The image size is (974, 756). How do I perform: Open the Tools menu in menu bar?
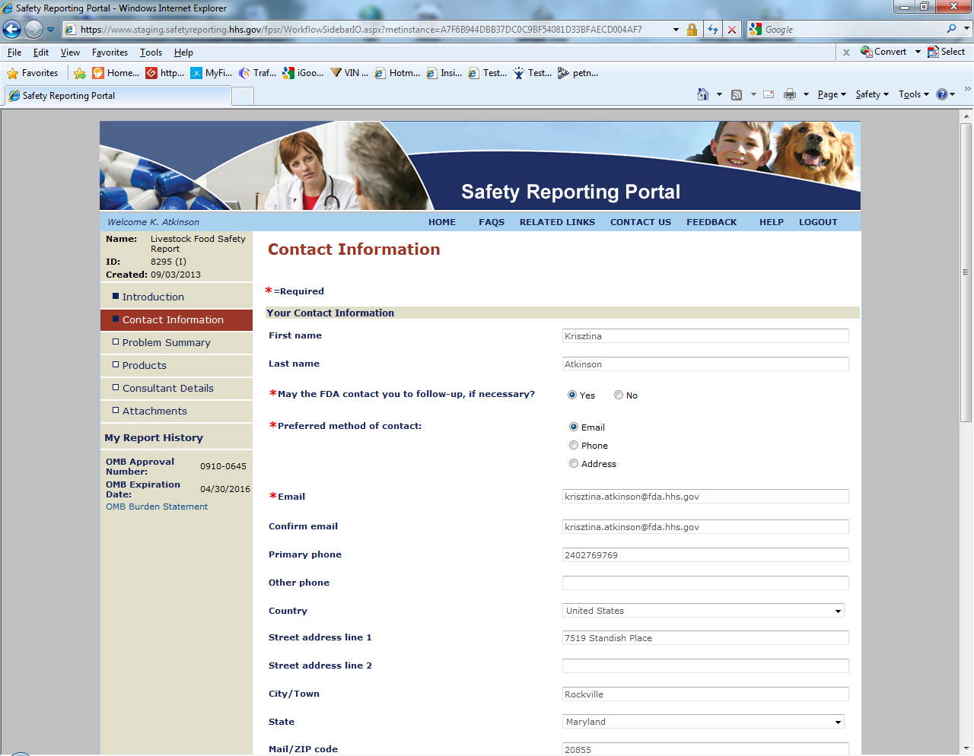pos(151,52)
